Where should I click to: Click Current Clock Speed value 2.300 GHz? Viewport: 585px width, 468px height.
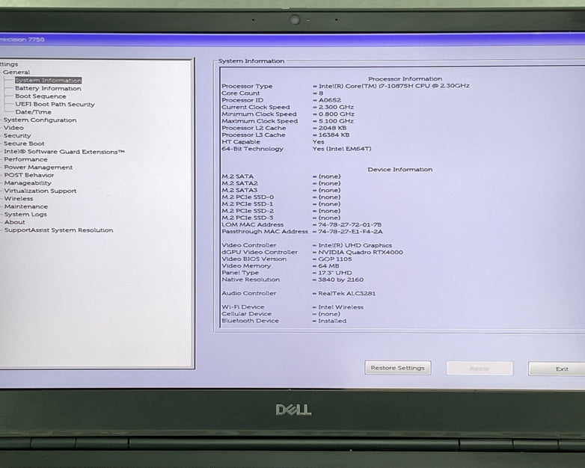[x=336, y=107]
